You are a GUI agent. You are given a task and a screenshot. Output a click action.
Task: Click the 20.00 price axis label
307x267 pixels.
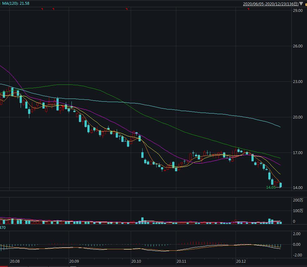[298, 117]
